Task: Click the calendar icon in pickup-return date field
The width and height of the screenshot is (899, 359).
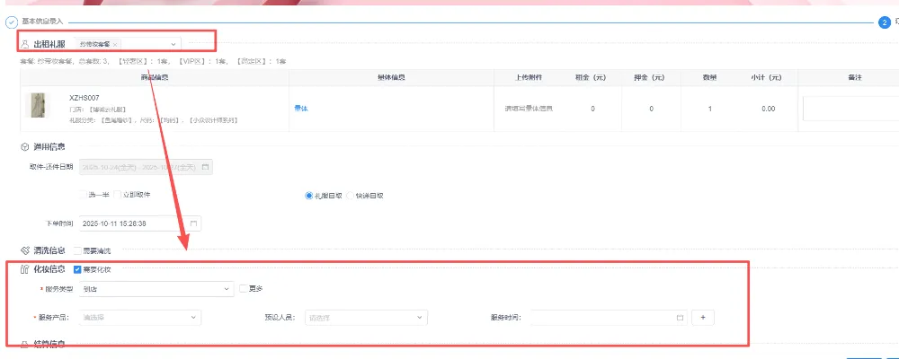Action: (x=205, y=167)
